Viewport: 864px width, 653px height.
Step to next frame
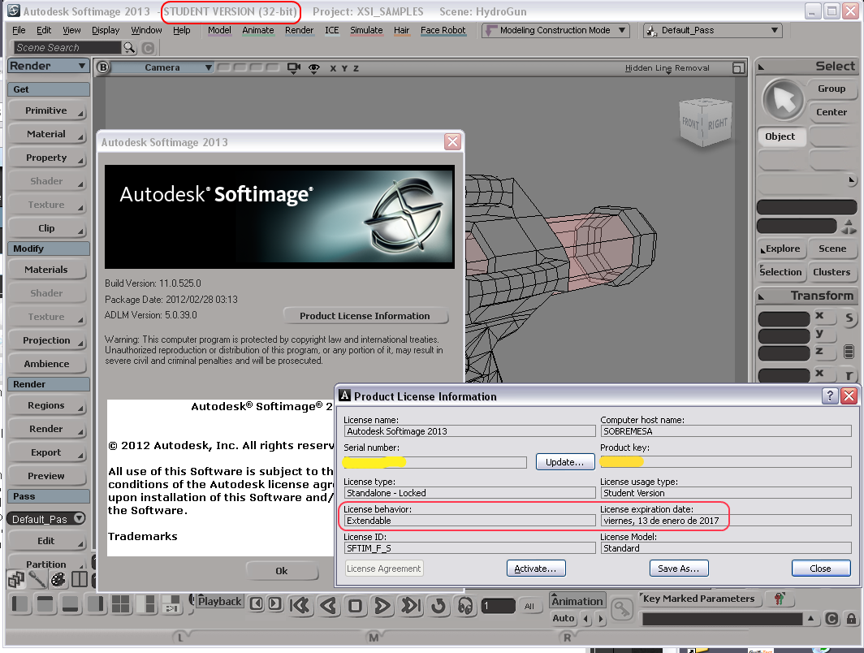click(x=275, y=604)
